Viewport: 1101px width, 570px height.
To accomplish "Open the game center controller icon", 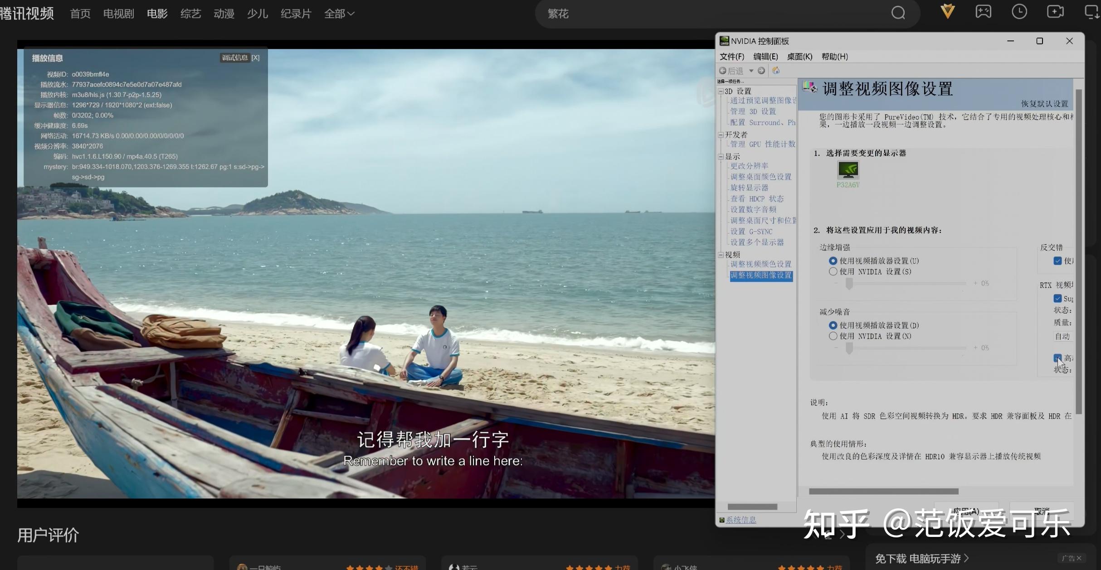I will coord(984,12).
